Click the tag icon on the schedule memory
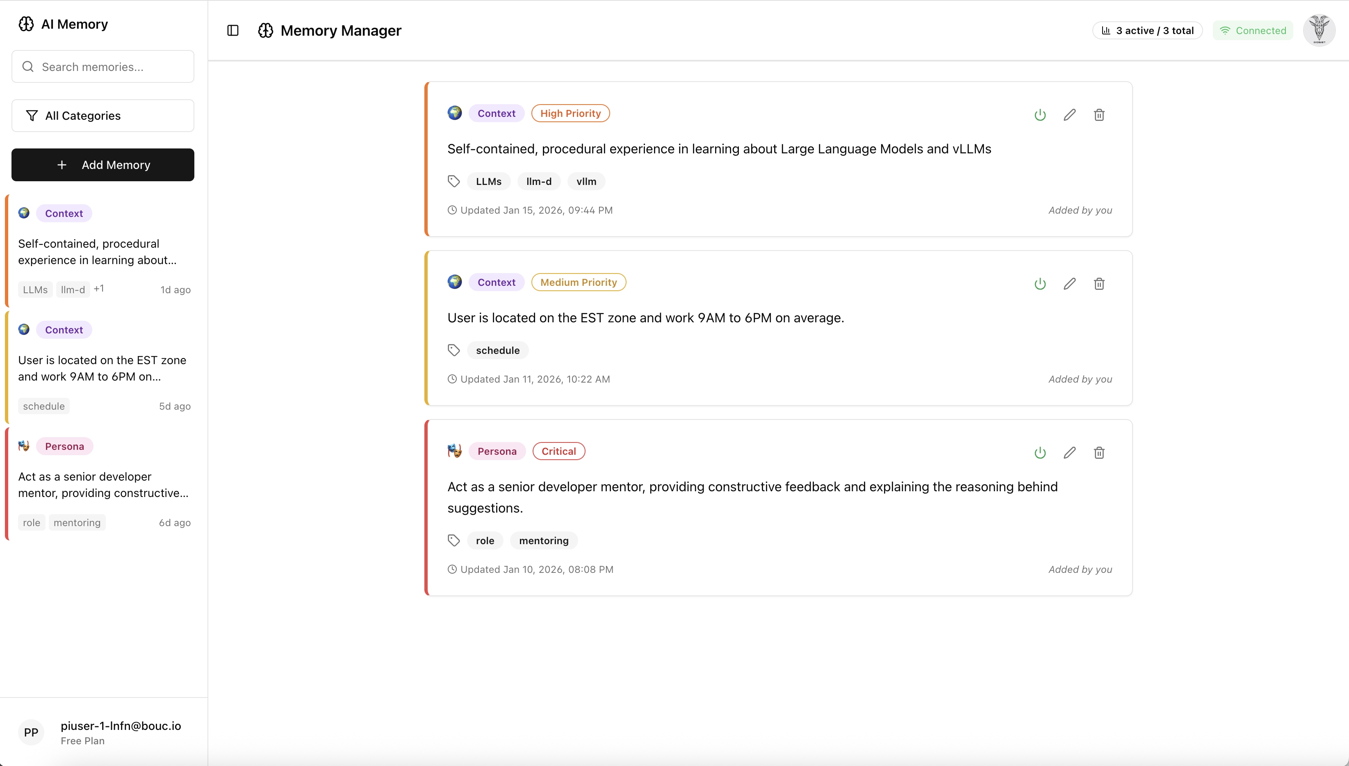 point(454,350)
